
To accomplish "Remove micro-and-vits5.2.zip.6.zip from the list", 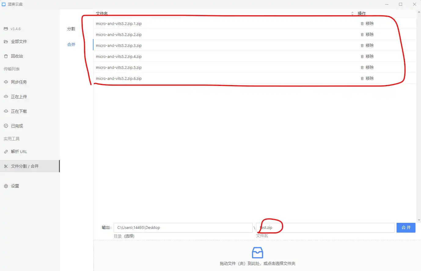I will click(x=367, y=78).
